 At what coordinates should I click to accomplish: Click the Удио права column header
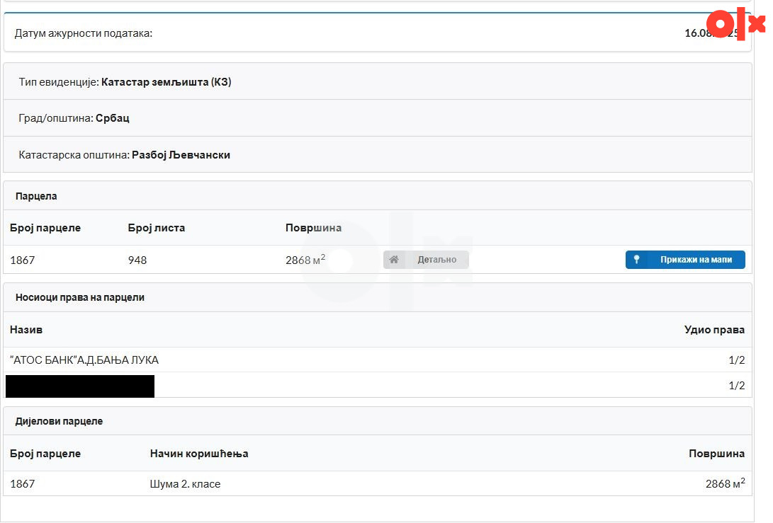(714, 330)
